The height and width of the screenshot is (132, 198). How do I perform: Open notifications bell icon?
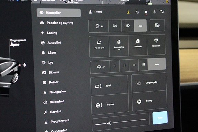tap(146, 12)
